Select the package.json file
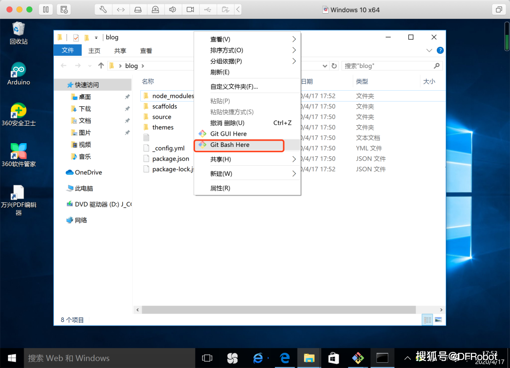Image resolution: width=510 pixels, height=368 pixels. pyautogui.click(x=170, y=159)
